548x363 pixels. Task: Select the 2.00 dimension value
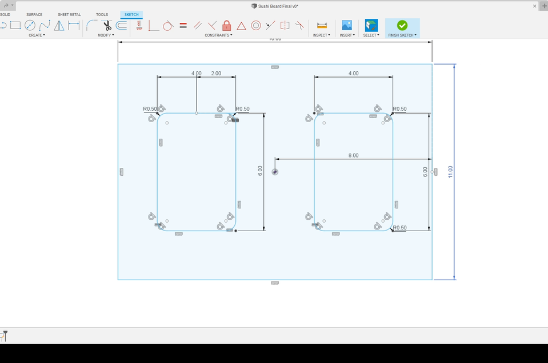(216, 73)
